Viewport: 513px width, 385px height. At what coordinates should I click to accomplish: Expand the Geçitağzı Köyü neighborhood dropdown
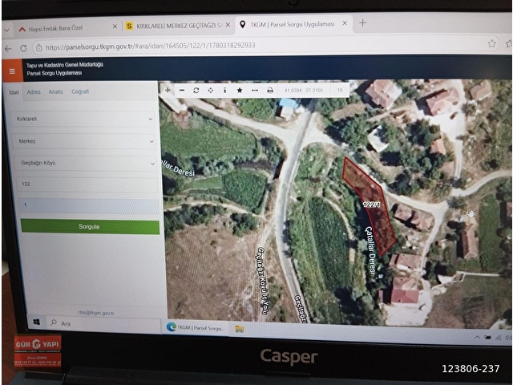pos(86,163)
